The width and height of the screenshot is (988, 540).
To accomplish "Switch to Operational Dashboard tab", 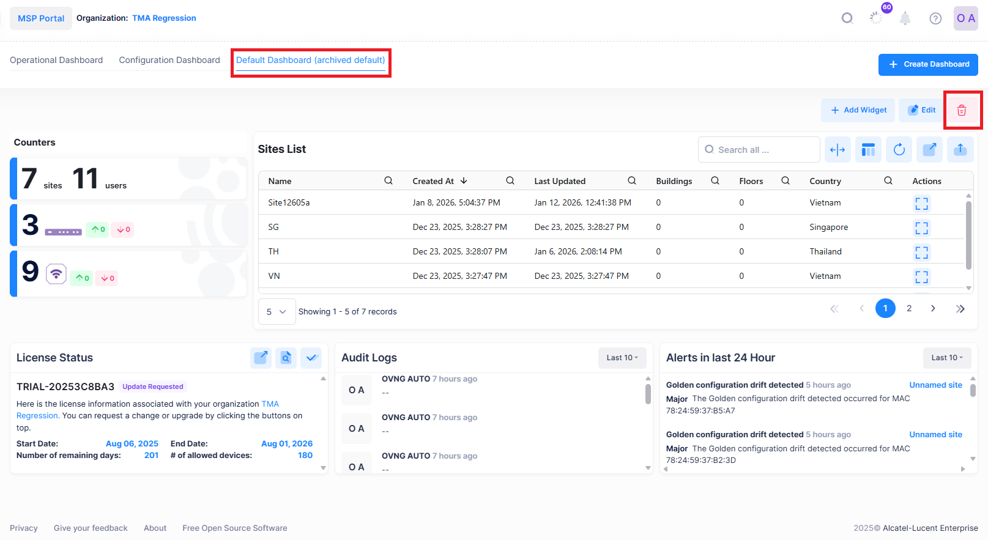I will (x=56, y=60).
